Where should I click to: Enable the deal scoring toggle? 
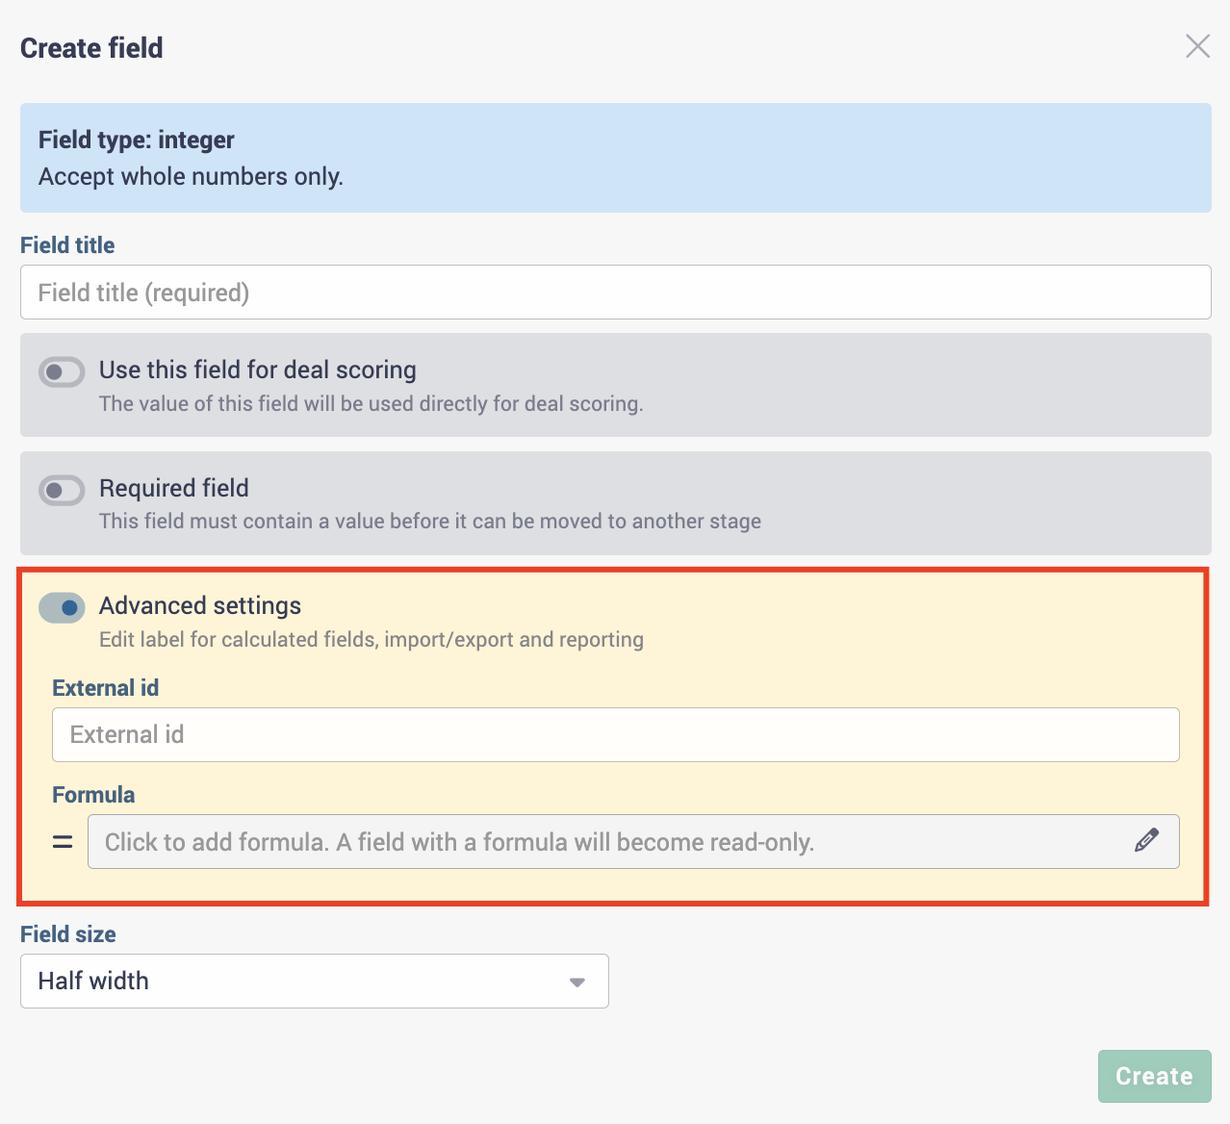tap(62, 371)
